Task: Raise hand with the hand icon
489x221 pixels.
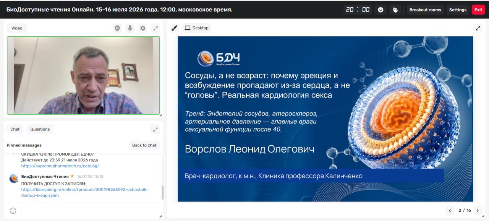Action: tap(396, 10)
